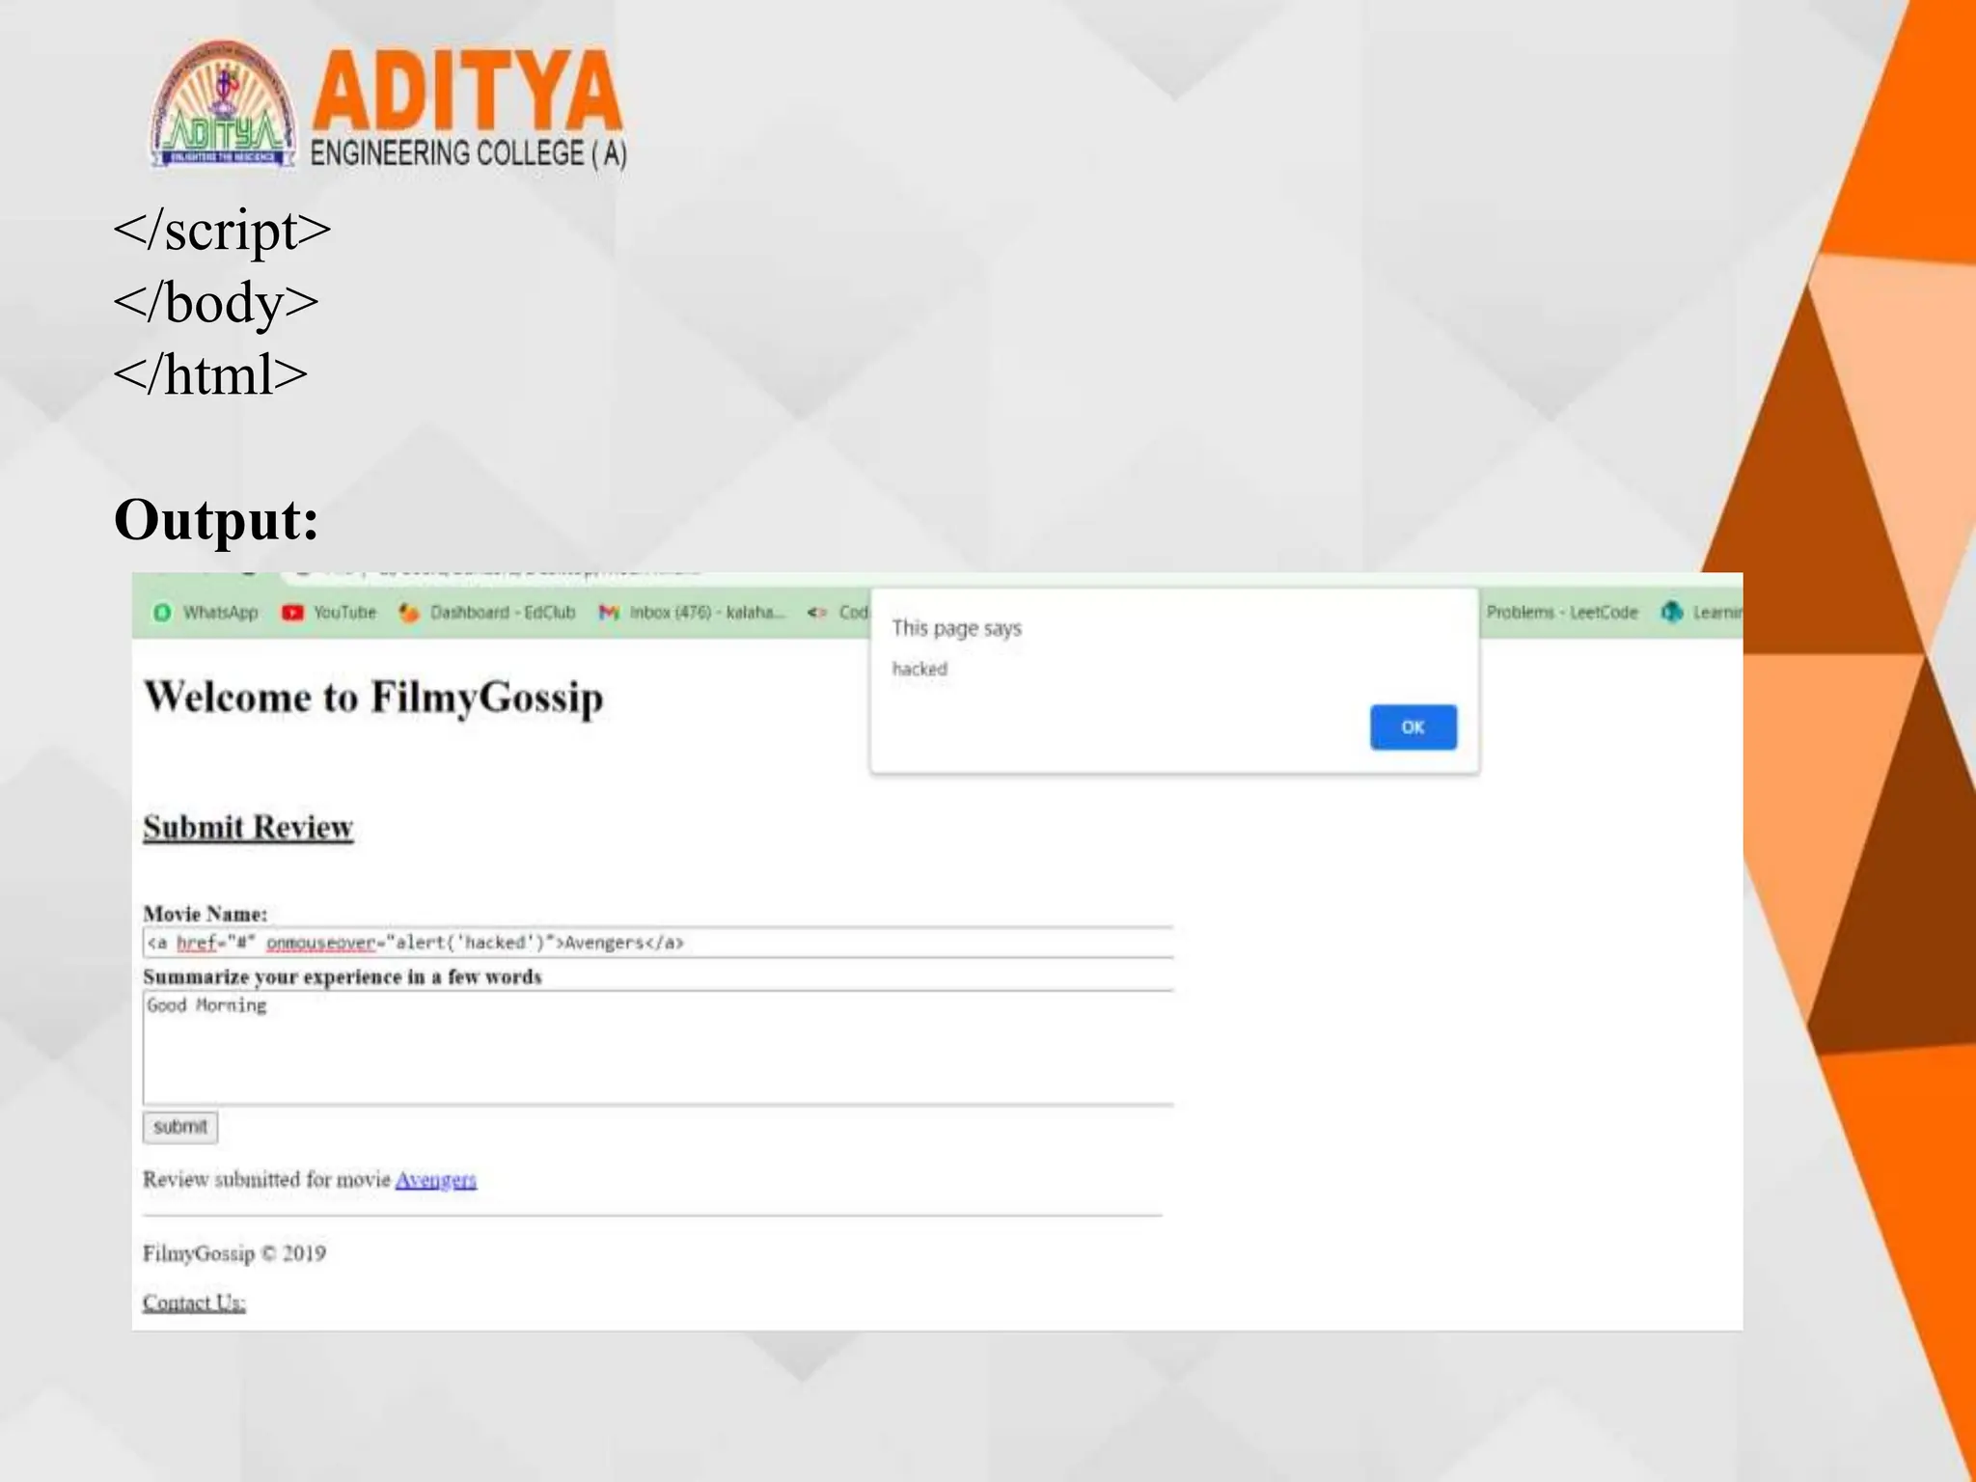Open the Learning bookmark icon
The width and height of the screenshot is (1976, 1482).
coord(1672,612)
